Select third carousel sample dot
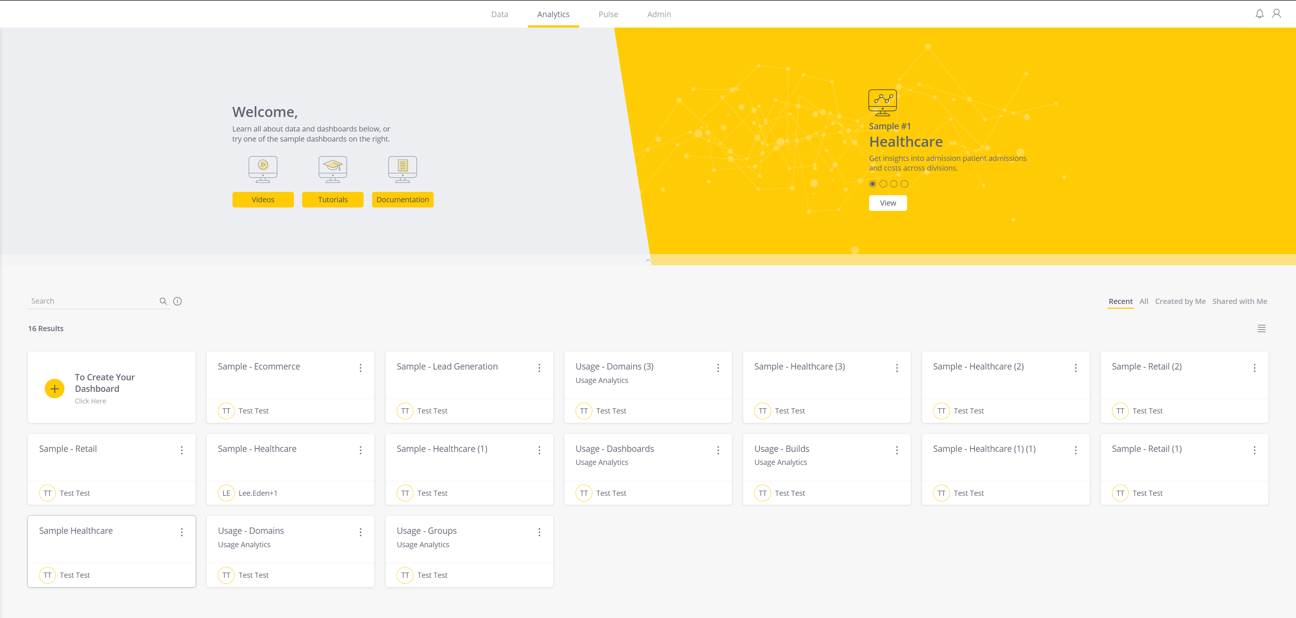This screenshot has width=1296, height=618. click(x=894, y=184)
